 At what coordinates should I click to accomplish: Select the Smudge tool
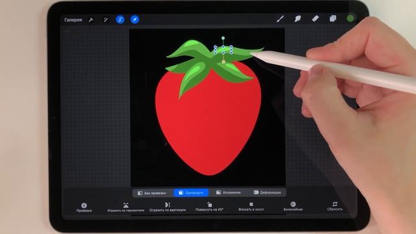pyautogui.click(x=298, y=19)
